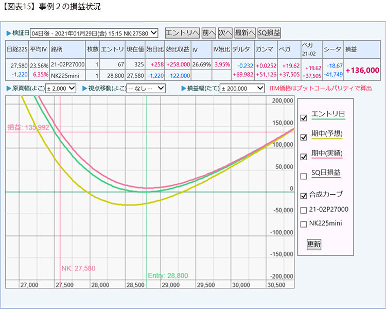Expand the 視点移動 -- なし -- dropdown

point(146,89)
